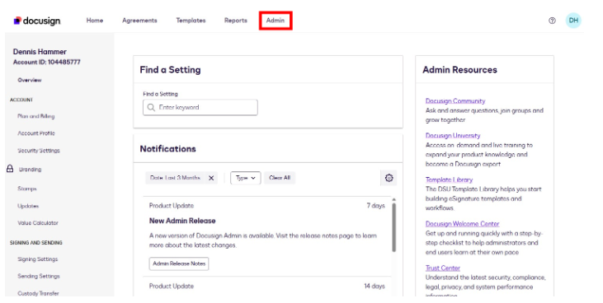
Task: Open Plan and Billing settings
Action: [x=36, y=116]
